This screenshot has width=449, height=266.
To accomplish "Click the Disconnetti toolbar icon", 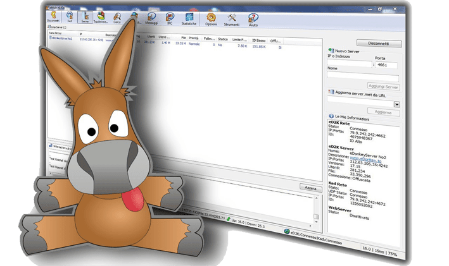I will tap(53, 16).
